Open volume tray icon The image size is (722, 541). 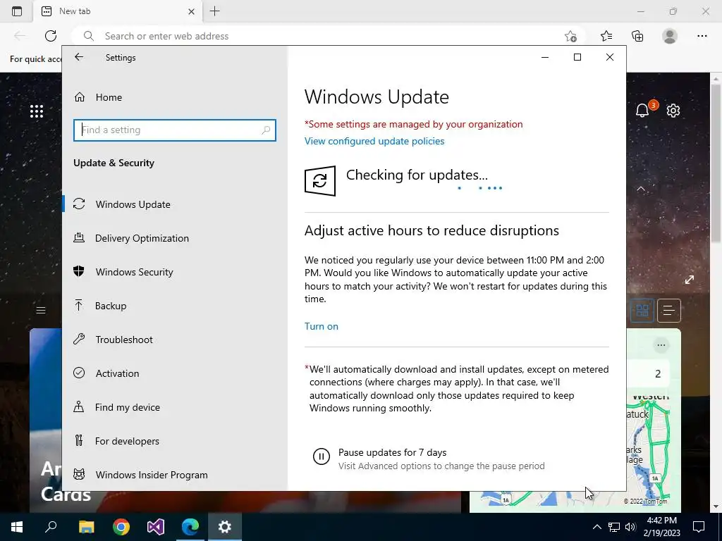point(630,527)
